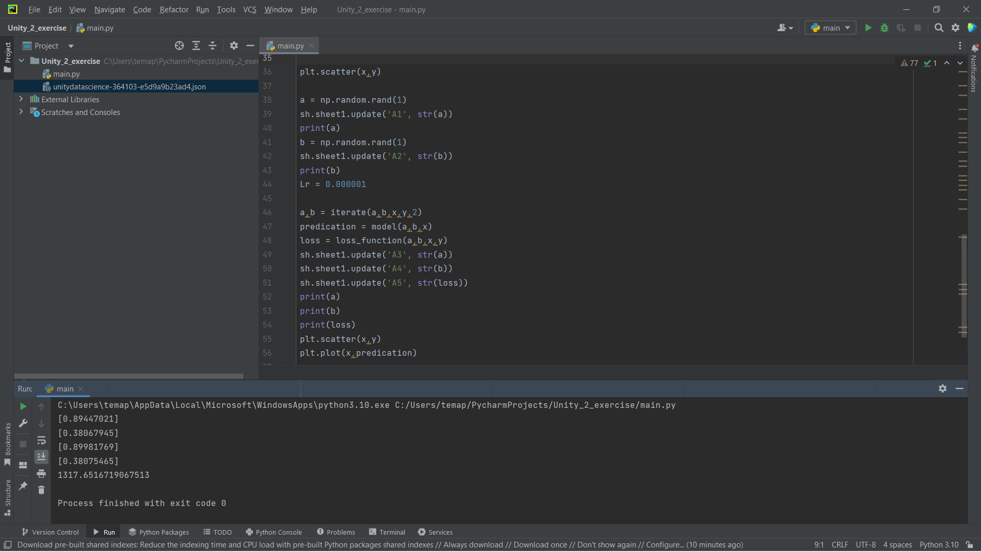Viewport: 981px width, 552px height.
Task: Open run configuration wrench icon
Action: [x=23, y=423]
